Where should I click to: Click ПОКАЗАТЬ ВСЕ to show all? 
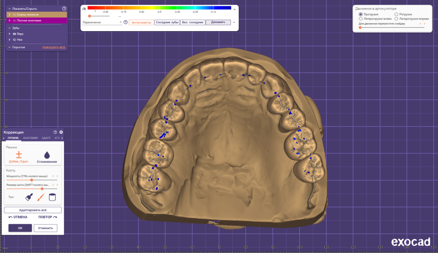[54, 47]
